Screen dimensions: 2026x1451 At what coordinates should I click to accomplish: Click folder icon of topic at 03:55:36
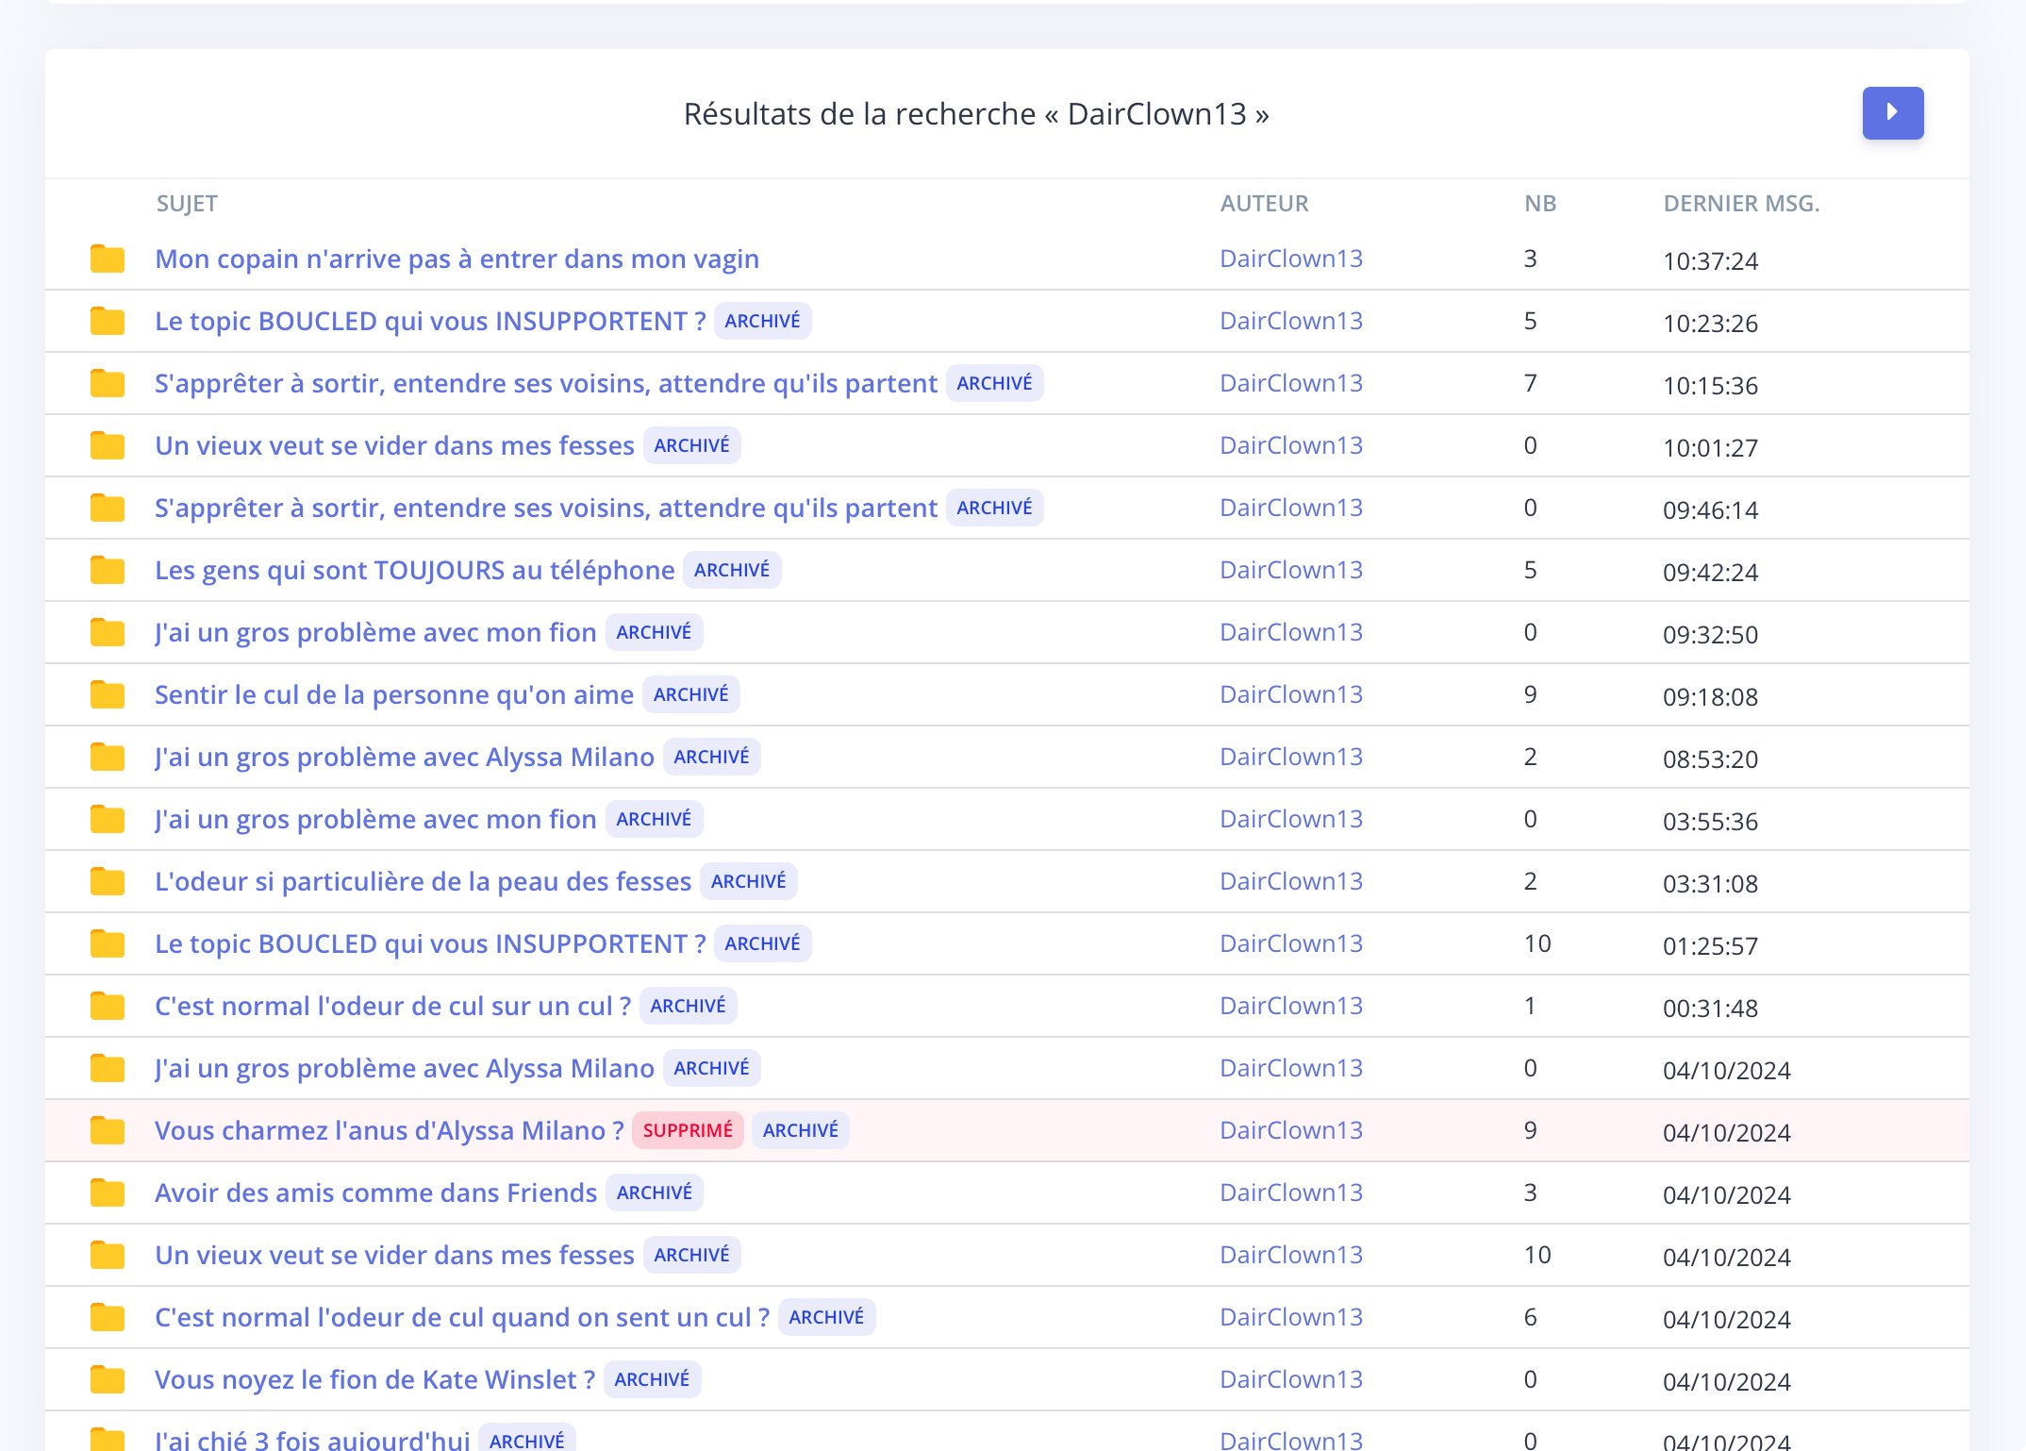pyautogui.click(x=108, y=819)
